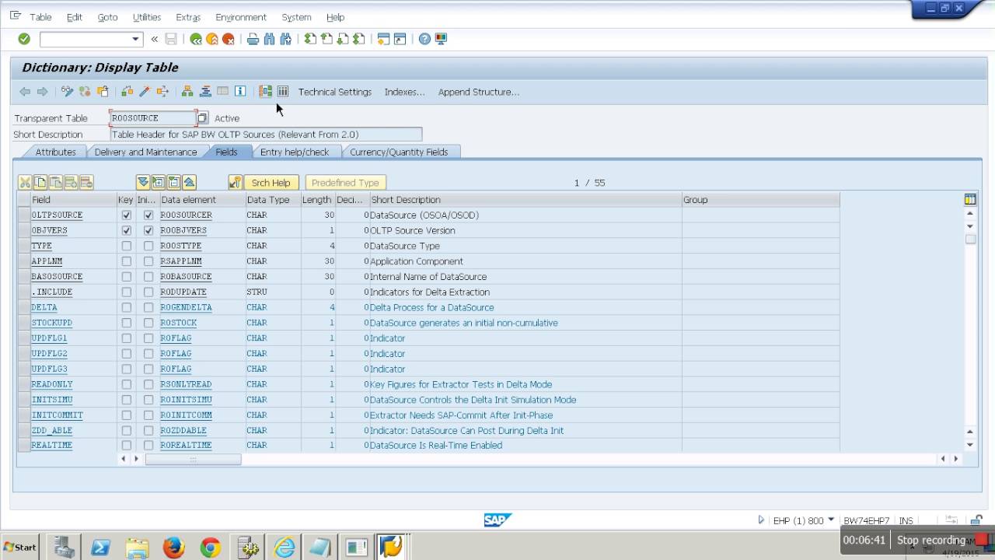995x560 pixels.
Task: Click the Foreign Keys key icon
Action: (235, 183)
